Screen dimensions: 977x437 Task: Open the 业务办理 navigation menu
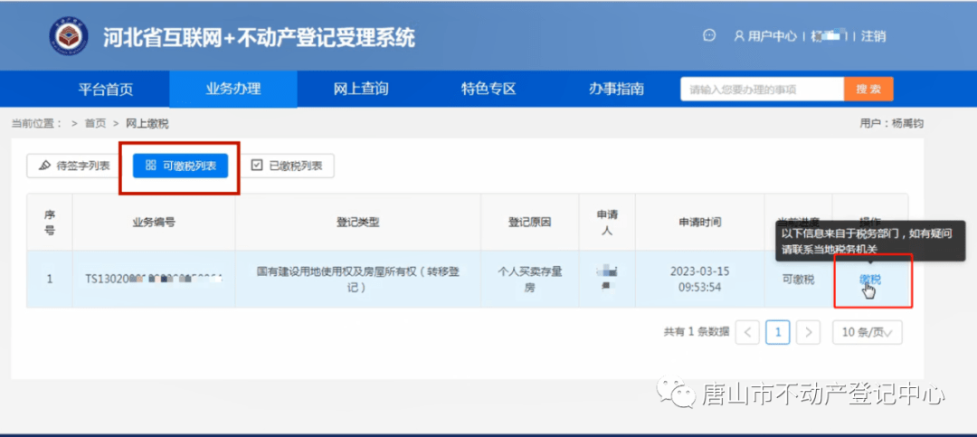point(232,89)
